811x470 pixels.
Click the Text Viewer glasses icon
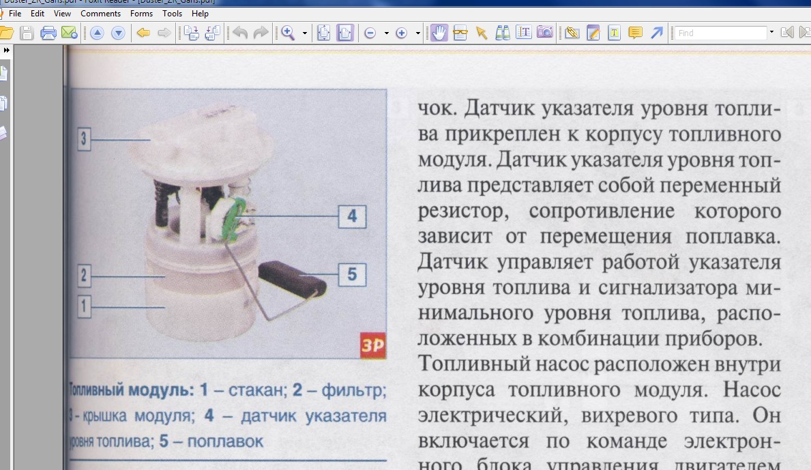(x=460, y=33)
